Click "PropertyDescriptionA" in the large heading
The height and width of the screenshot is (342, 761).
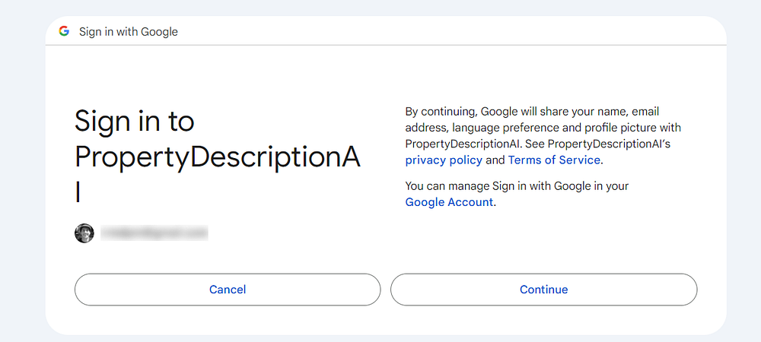click(x=217, y=156)
